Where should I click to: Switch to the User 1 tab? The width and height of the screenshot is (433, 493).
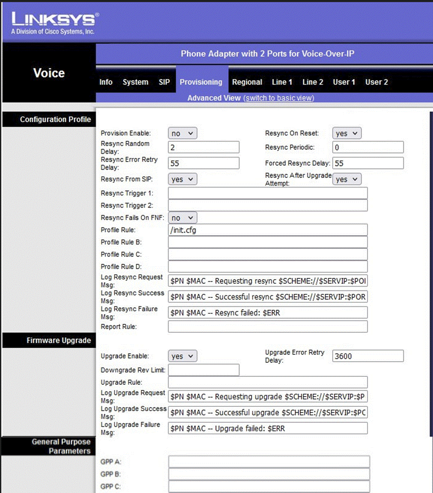coord(344,82)
